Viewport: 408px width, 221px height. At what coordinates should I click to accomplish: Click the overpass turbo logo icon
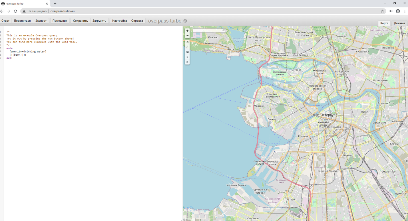(x=185, y=21)
